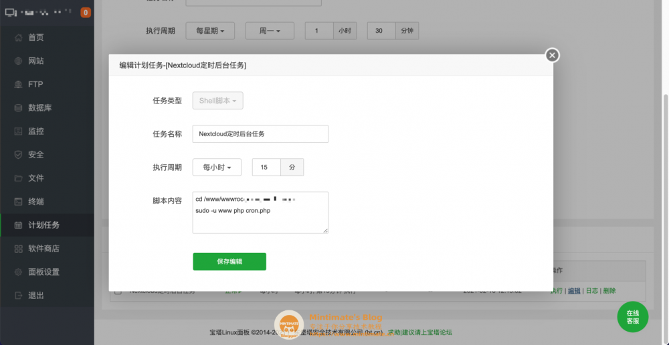The image size is (669, 345).
Task: Open 面板设置 from sidebar
Action: 43,272
